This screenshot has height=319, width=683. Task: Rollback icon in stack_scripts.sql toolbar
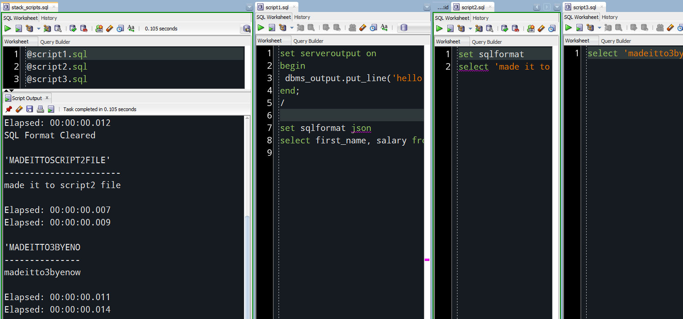(84, 29)
